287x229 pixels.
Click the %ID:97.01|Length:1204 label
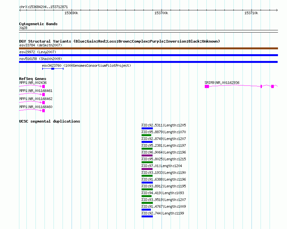(x=162, y=166)
